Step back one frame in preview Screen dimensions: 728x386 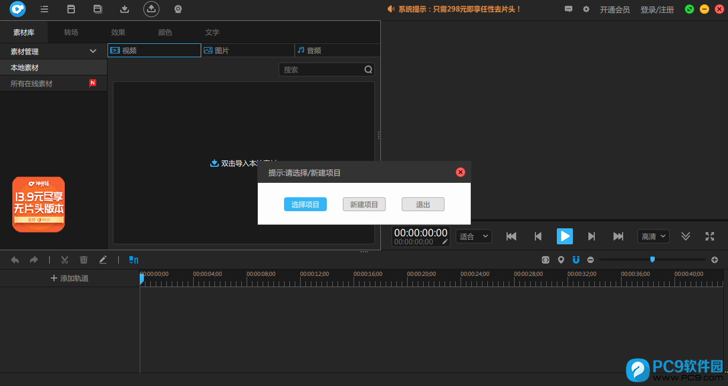pyautogui.click(x=538, y=236)
